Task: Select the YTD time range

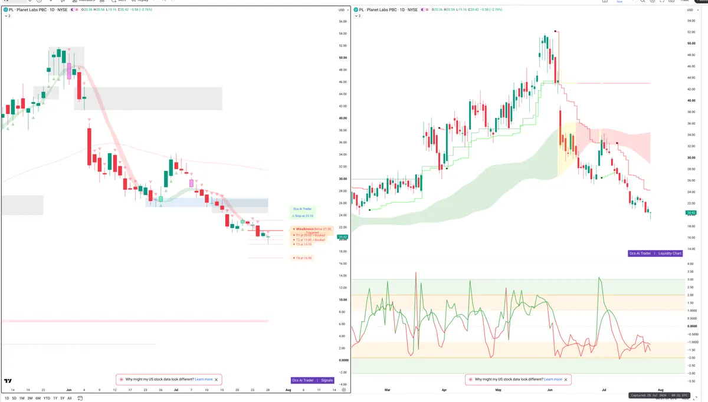Action: point(47,398)
